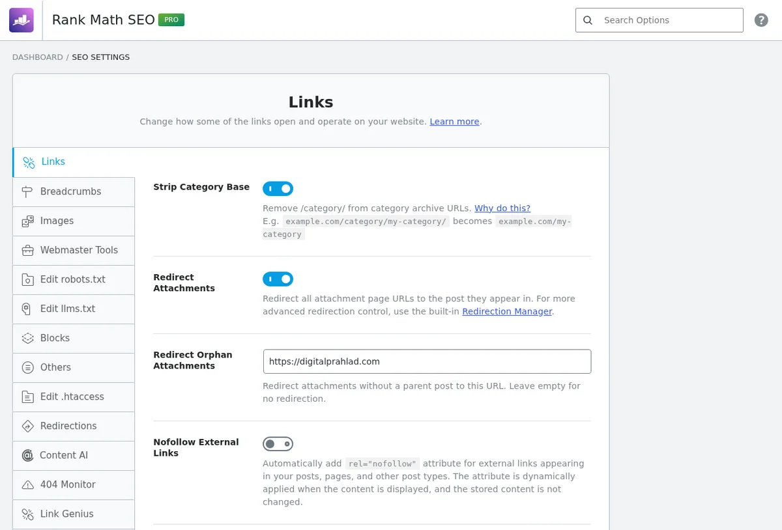
Task: Select the Blocks tab
Action: coord(74,338)
